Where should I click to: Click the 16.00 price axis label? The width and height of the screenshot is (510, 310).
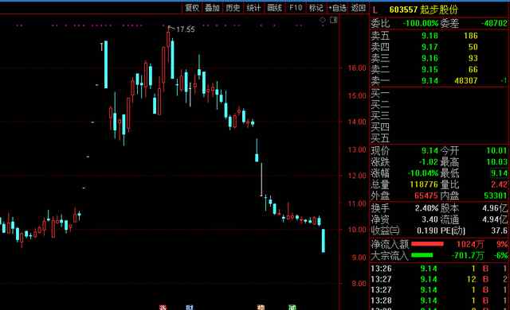click(x=357, y=68)
